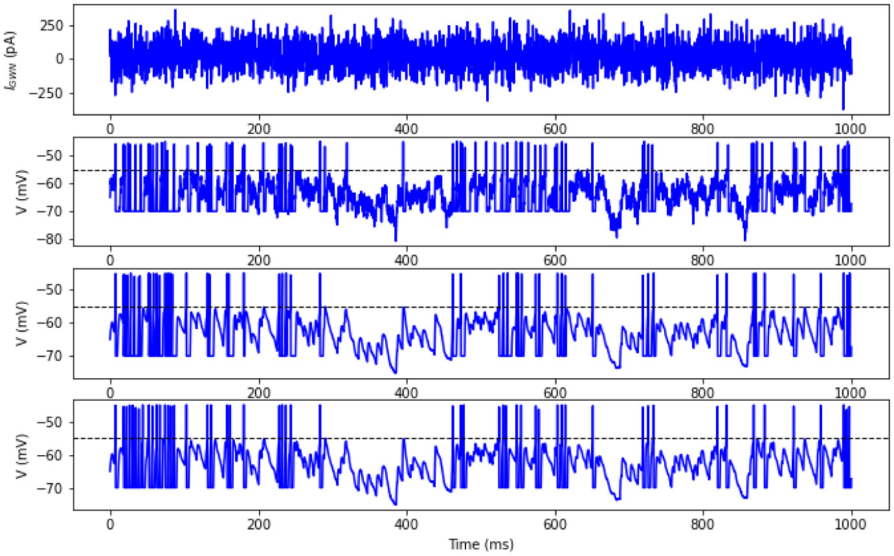The width and height of the screenshot is (894, 556).
Task: Click the 200 x-tick label under third plot
Action: tap(258, 392)
